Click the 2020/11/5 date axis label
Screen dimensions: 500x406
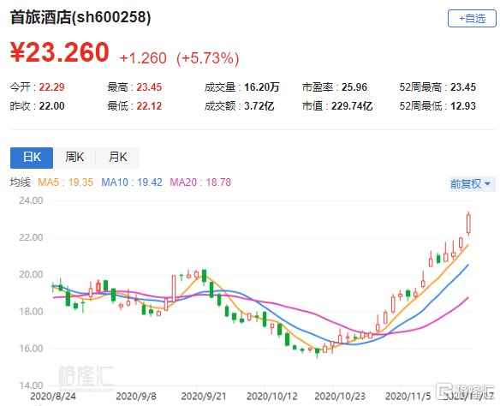(x=408, y=397)
